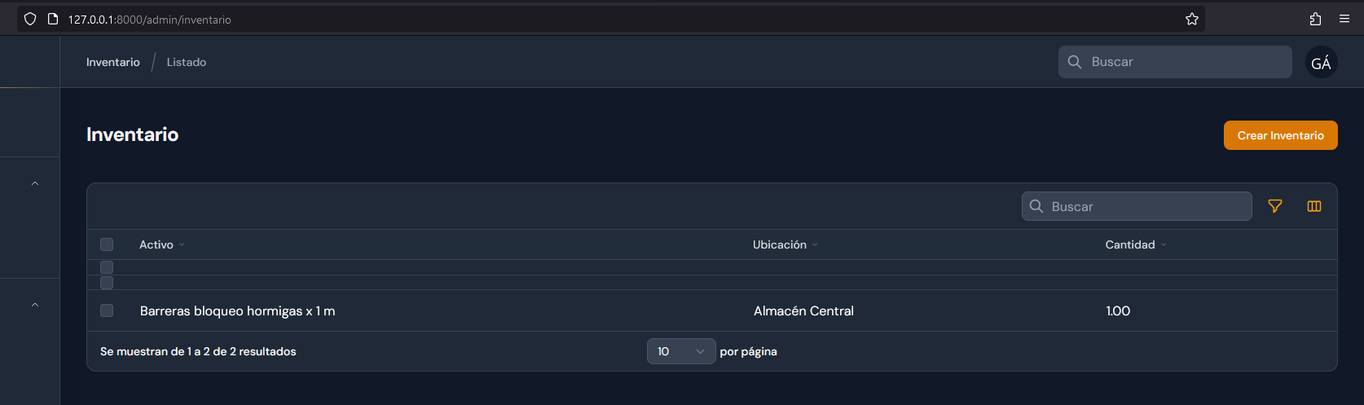Click the GÁ user avatar
Image resolution: width=1364 pixels, height=405 pixels.
[1322, 62]
